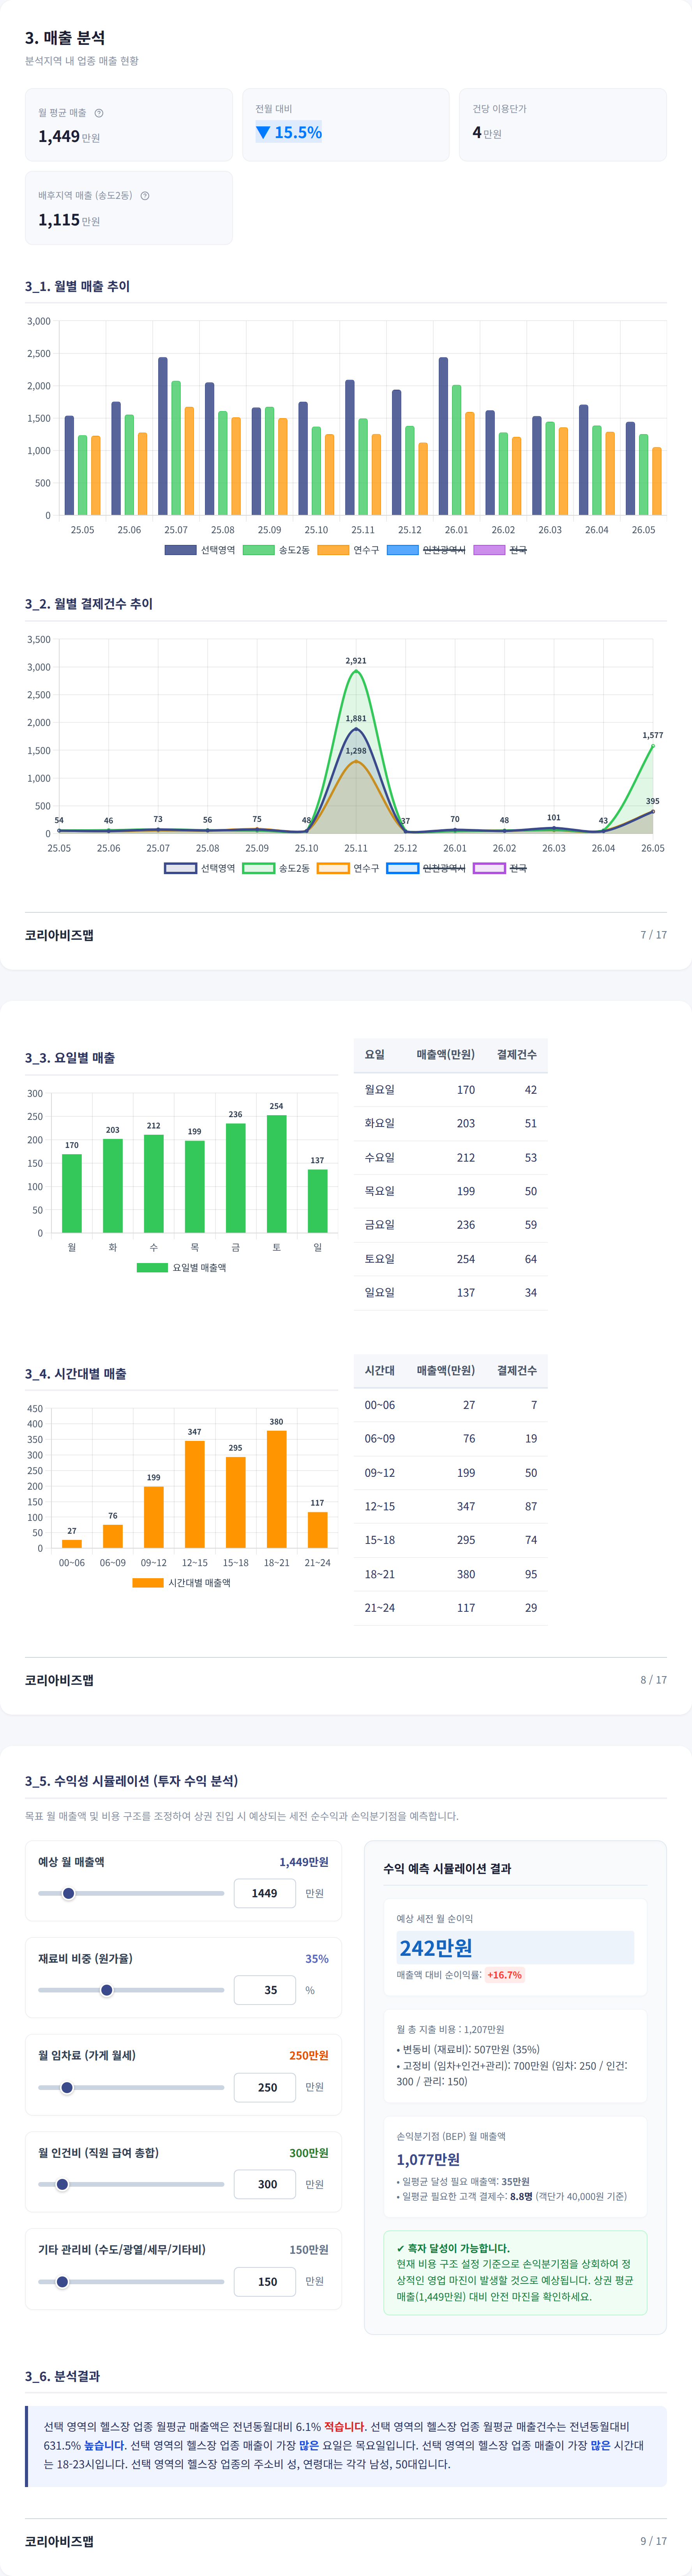
Task: Click the 전월 대비 card label
Action: [x=274, y=109]
